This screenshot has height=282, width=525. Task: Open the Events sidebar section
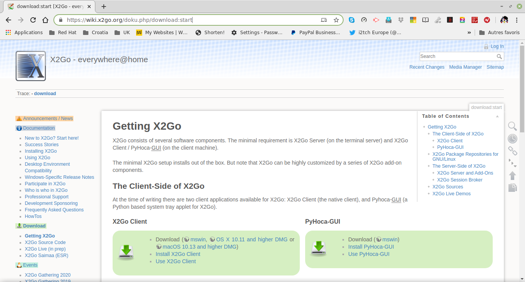(x=27, y=265)
